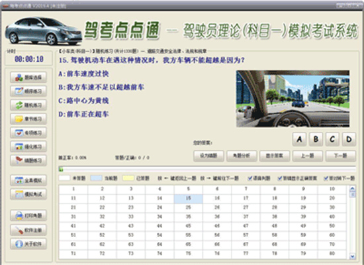
Task: Start 顺序练习 sequential practice mode
Action: click(x=28, y=91)
